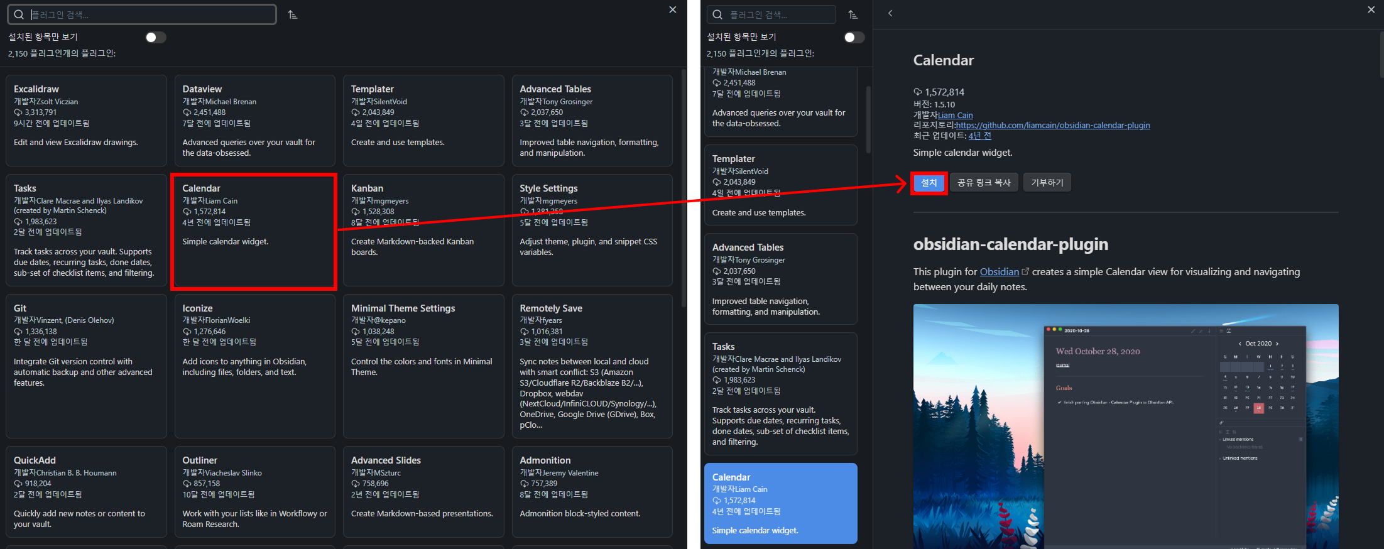Open the Admonition plugin card
Screen dimensions: 1384x549
click(x=592, y=492)
